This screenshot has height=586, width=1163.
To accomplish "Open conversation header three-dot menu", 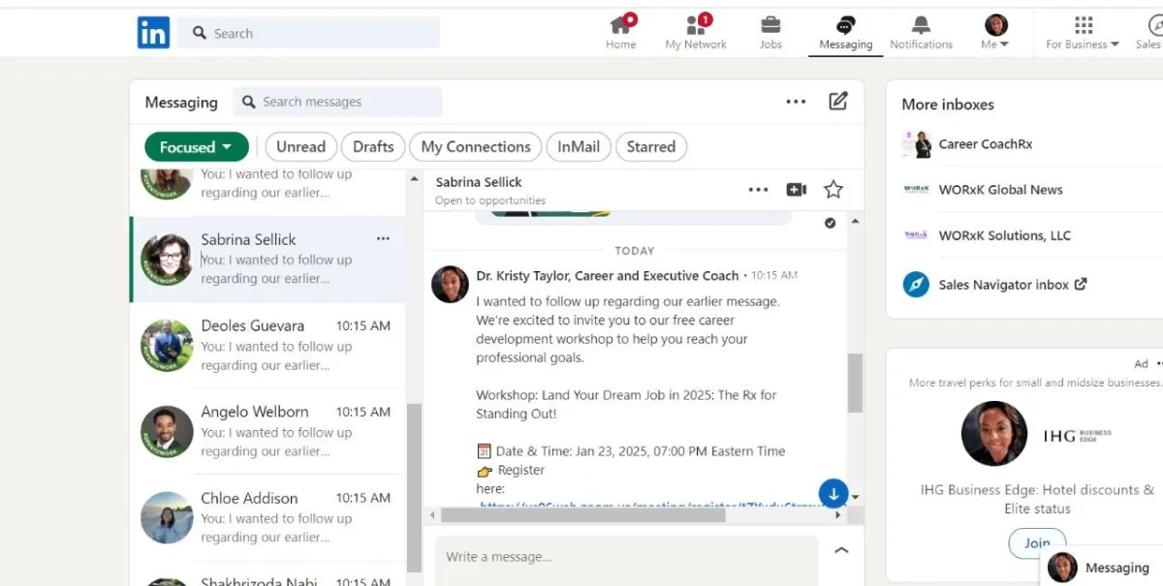I will pyautogui.click(x=758, y=190).
